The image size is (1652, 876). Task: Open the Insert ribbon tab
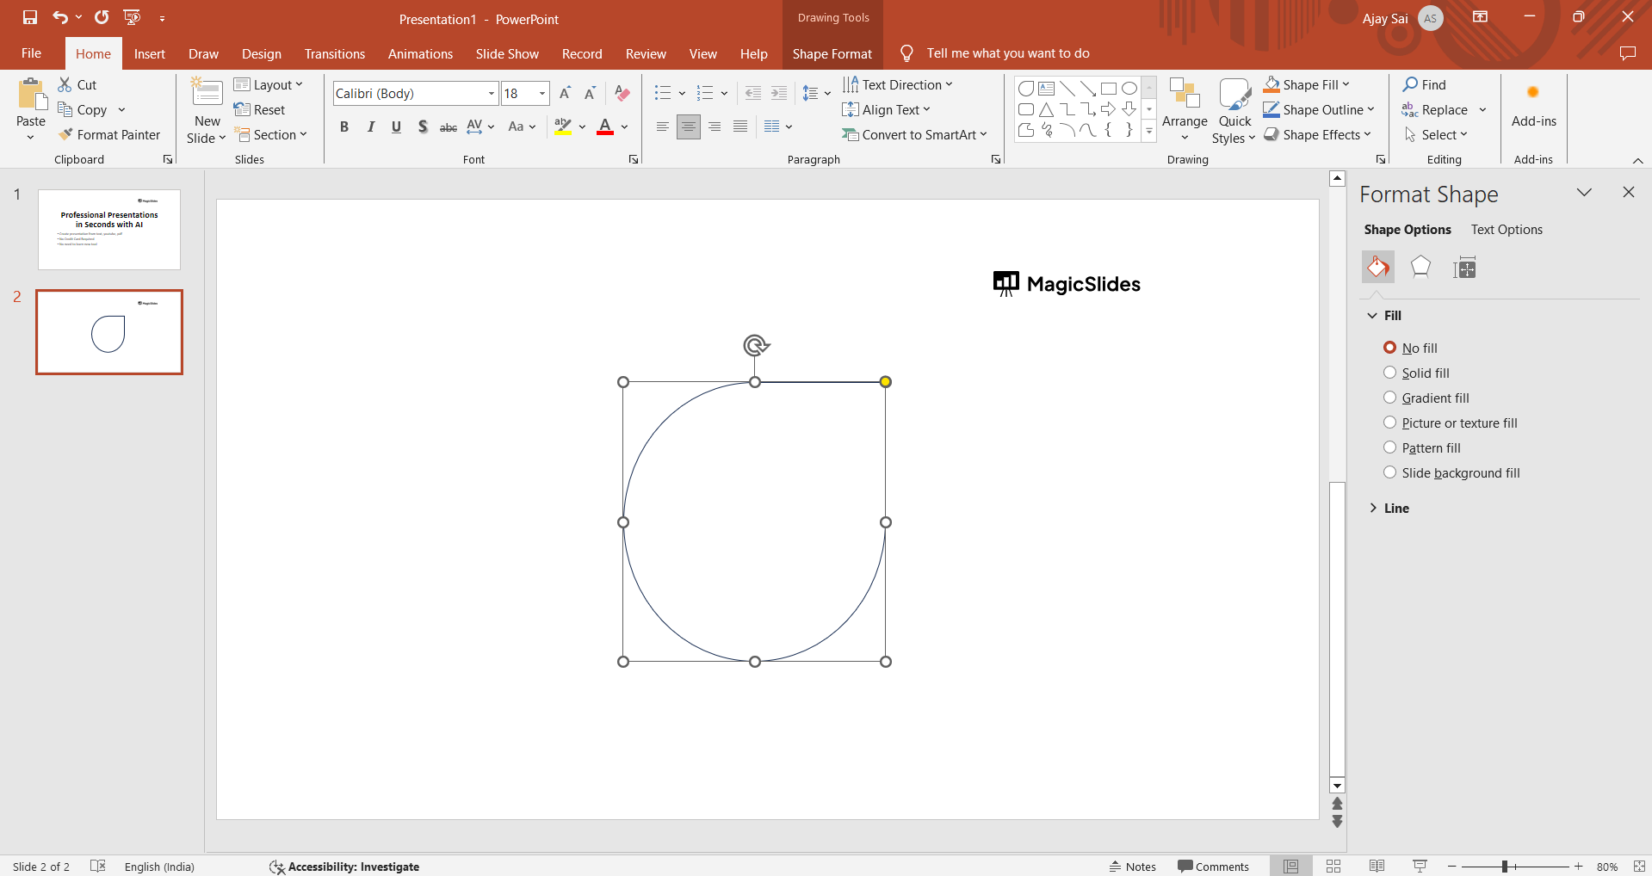click(x=149, y=53)
